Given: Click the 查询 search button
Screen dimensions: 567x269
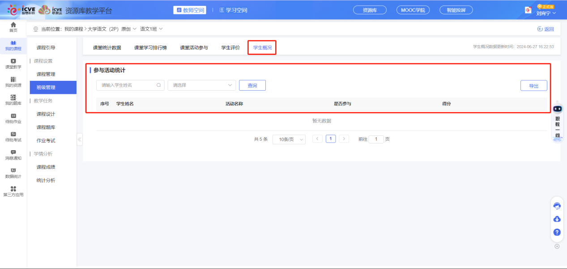Looking at the screenshot, I should click(252, 85).
